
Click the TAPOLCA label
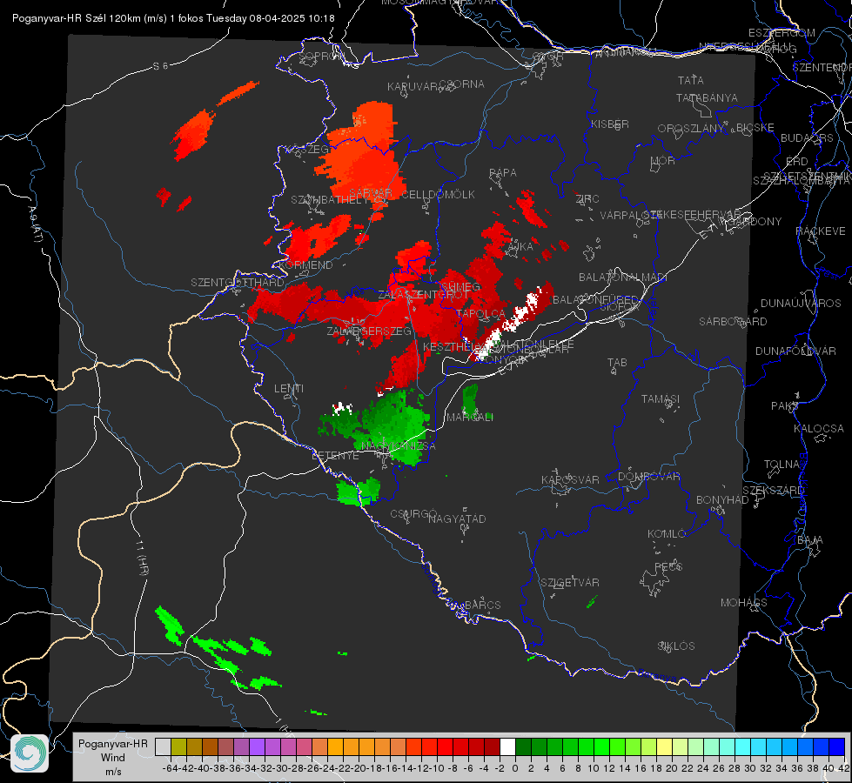tap(481, 314)
